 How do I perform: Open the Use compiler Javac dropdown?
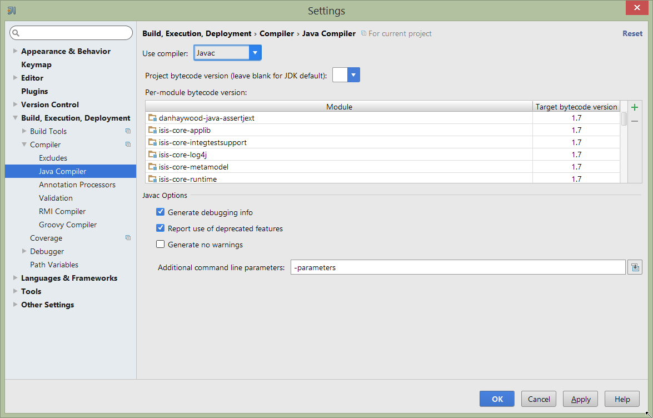[255, 53]
